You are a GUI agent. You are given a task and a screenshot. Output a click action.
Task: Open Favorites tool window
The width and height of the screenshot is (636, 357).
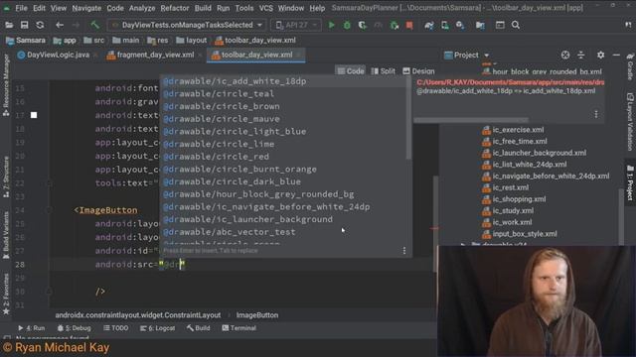pos(6,295)
